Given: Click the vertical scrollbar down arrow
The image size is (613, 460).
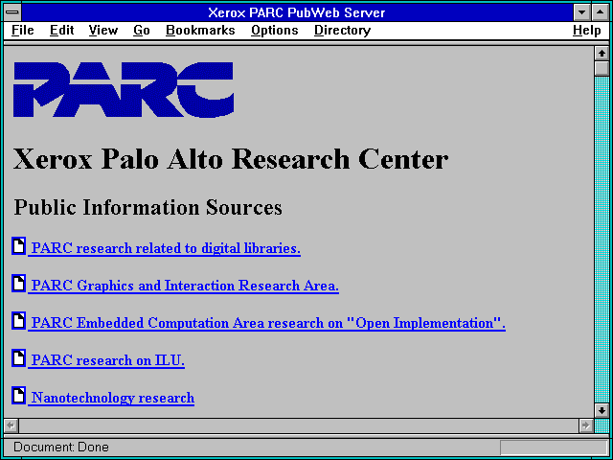Looking at the screenshot, I should click(x=602, y=410).
